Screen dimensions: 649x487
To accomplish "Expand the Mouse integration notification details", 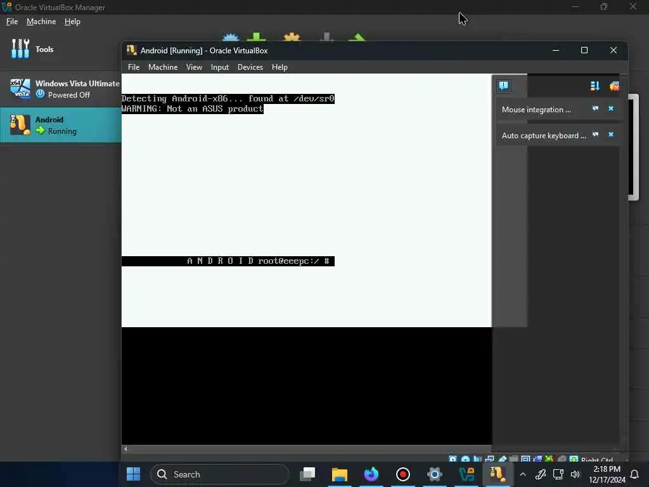I will (595, 108).
